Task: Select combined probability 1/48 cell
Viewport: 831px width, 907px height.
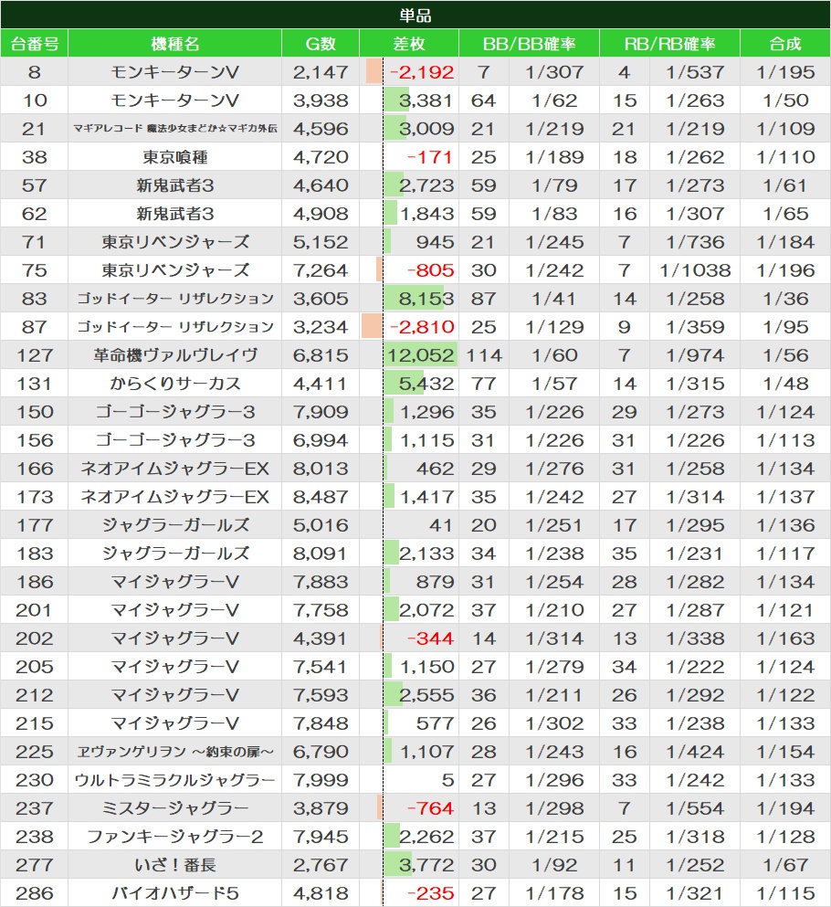Action: pos(785,384)
